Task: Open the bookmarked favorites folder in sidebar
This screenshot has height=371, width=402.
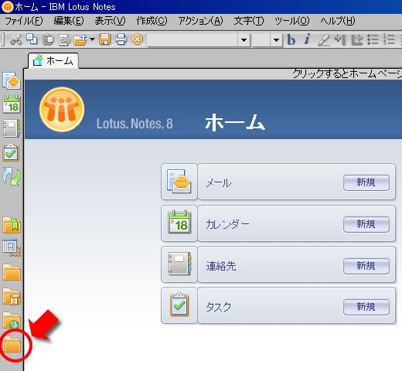Action: 12,225
